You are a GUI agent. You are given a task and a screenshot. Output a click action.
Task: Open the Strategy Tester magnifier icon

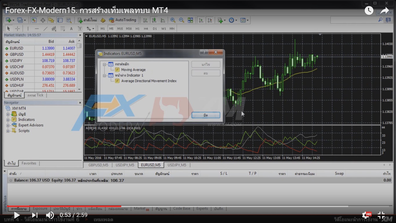tap(69, 20)
